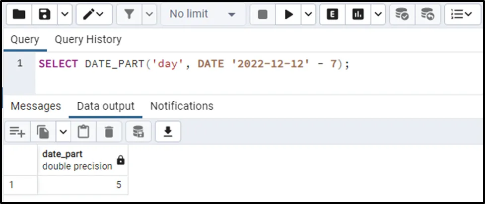Expand the filter options dropdown arrow
Screen dimensions: 485x204
point(149,15)
